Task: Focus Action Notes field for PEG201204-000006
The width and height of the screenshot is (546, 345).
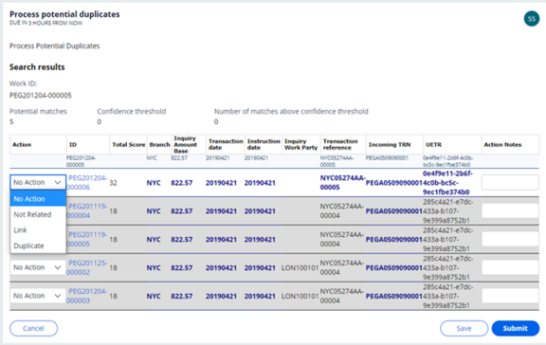Action: pos(510,182)
